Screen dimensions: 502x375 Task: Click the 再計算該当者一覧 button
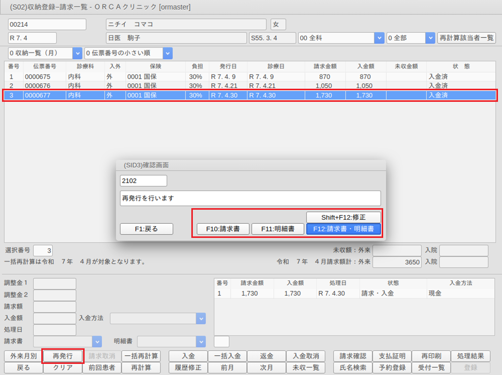[x=467, y=38]
